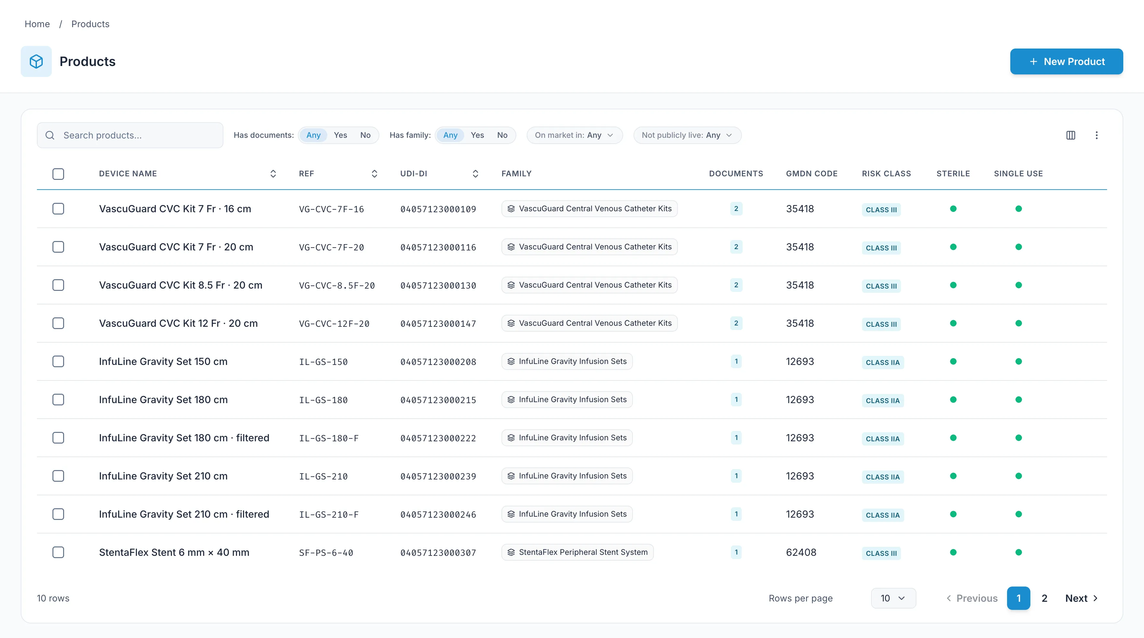Click CLASS III badge for VG-CVC-7F-20
This screenshot has width=1144, height=638.
[x=881, y=248]
